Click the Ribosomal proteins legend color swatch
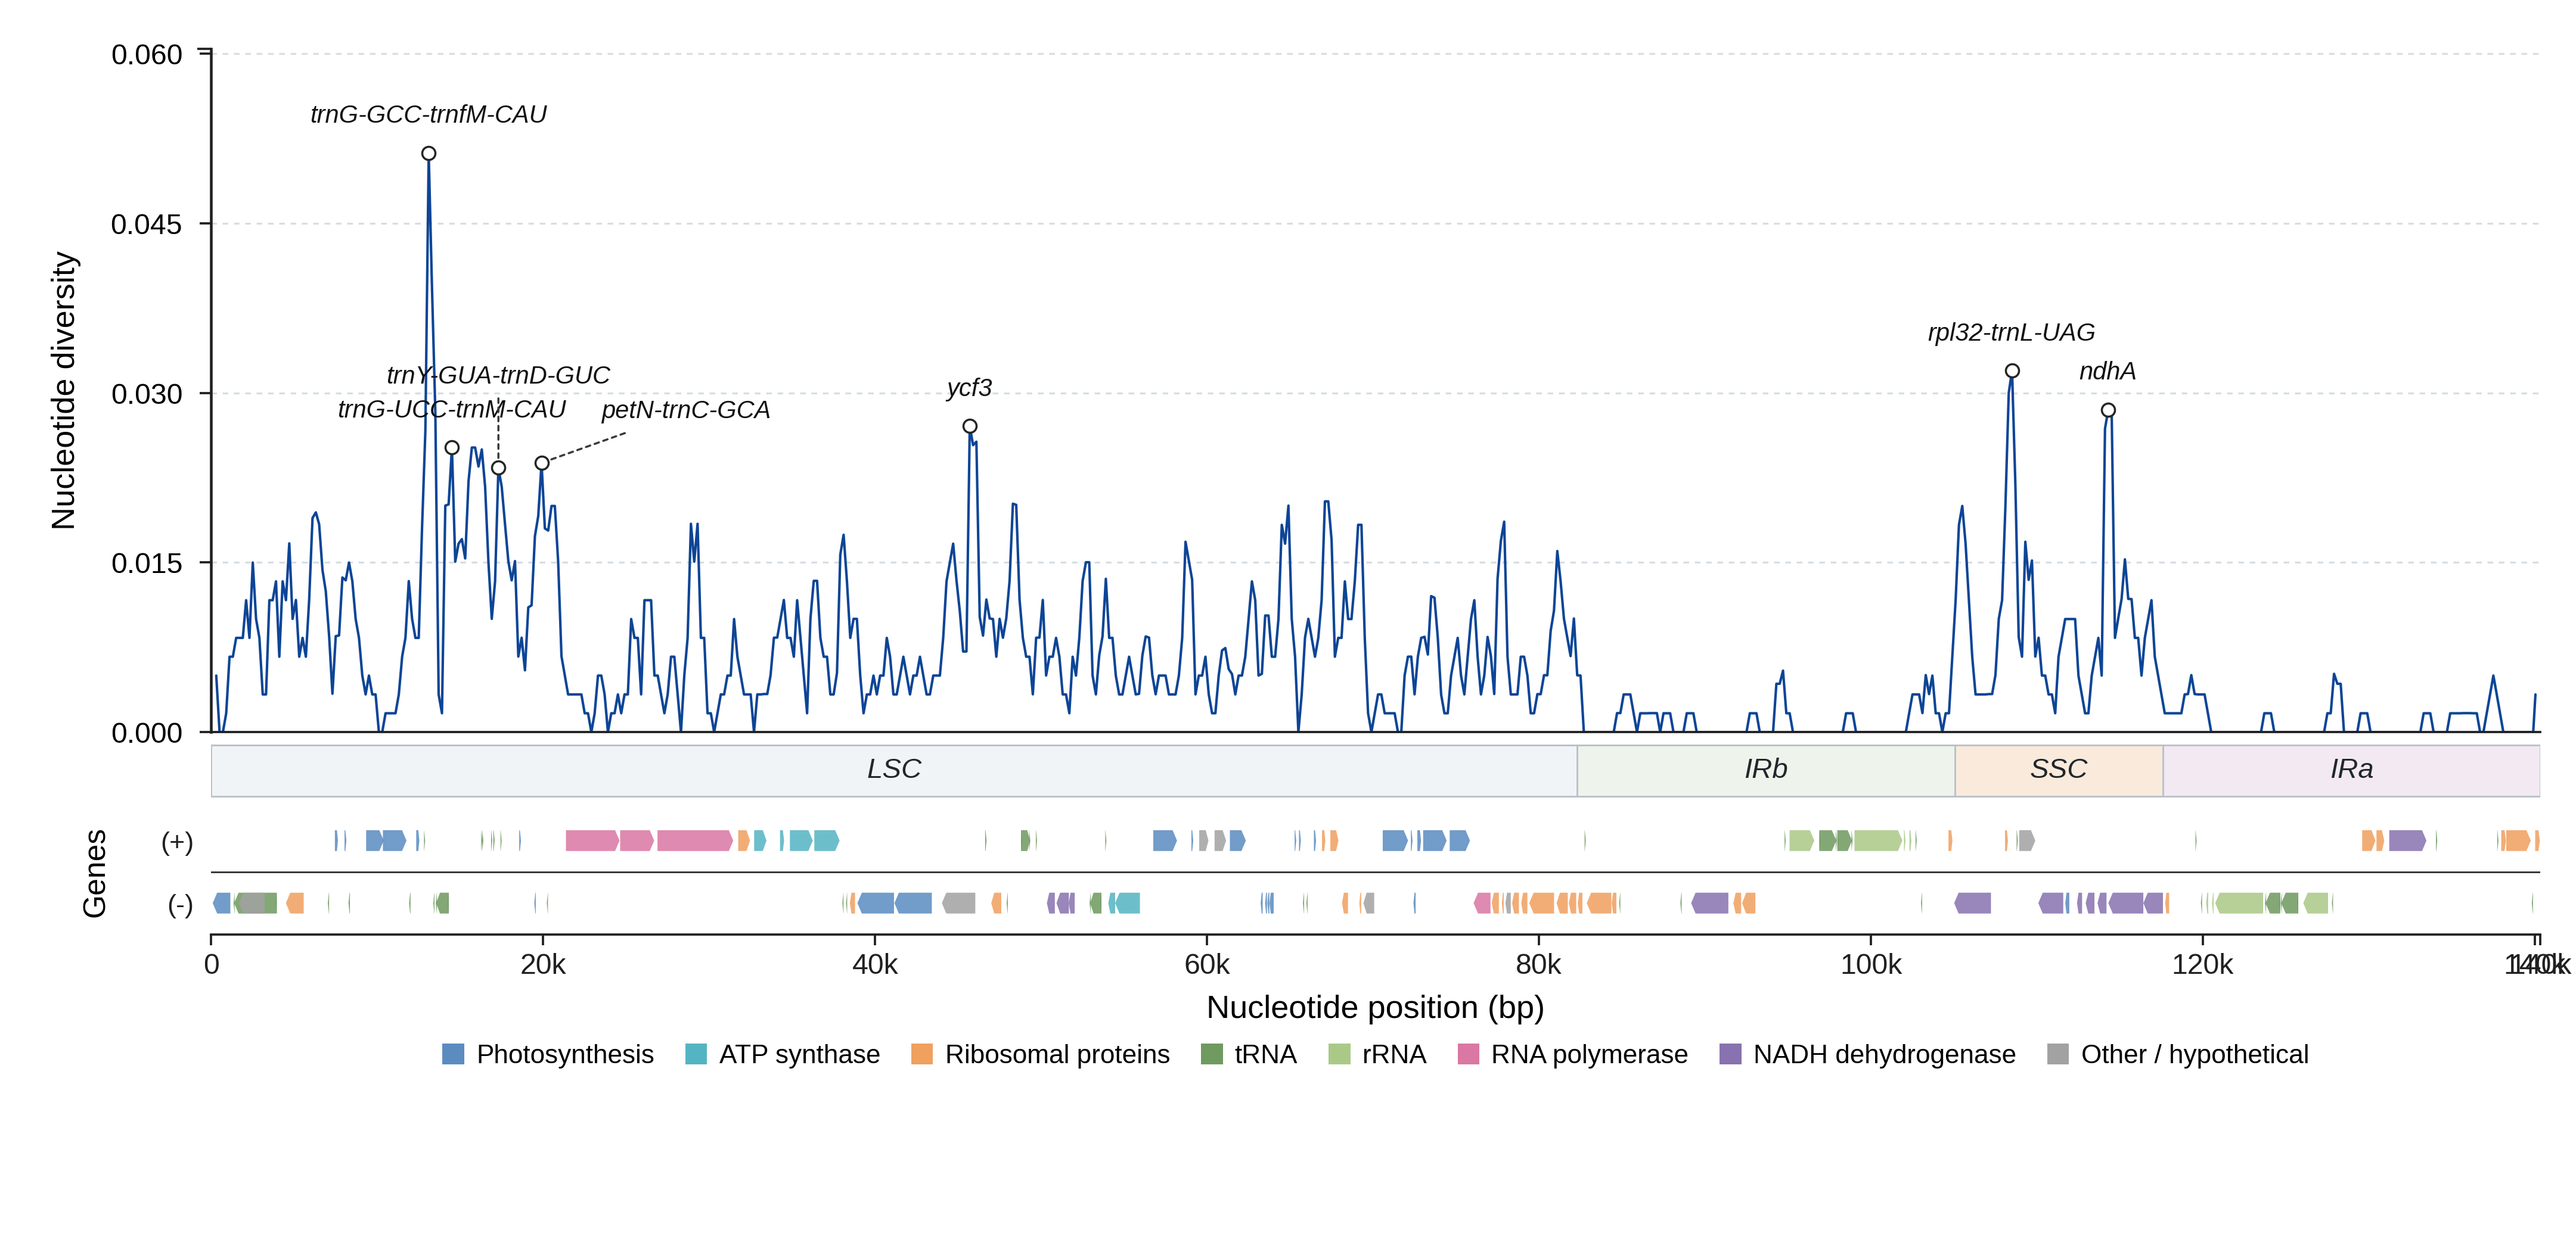The width and height of the screenshot is (2576, 1252). 922,1054
